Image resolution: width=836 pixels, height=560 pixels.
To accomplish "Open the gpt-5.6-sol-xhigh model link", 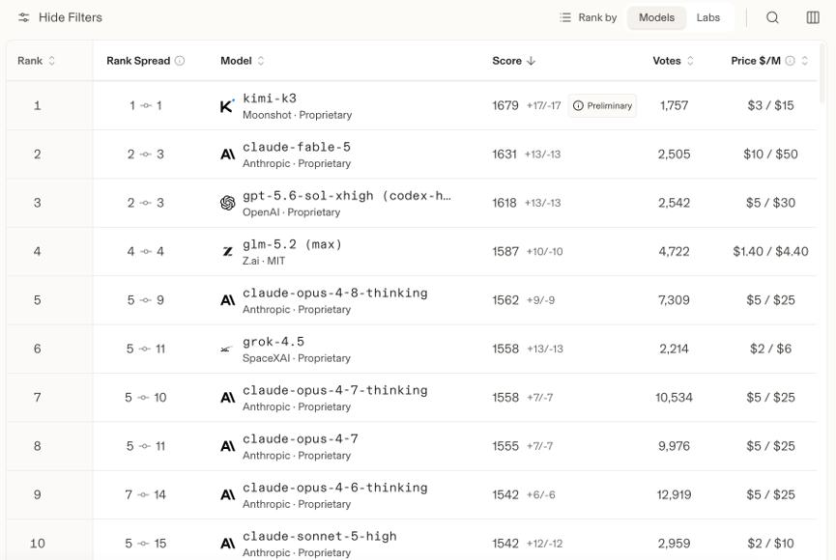I will (x=347, y=196).
